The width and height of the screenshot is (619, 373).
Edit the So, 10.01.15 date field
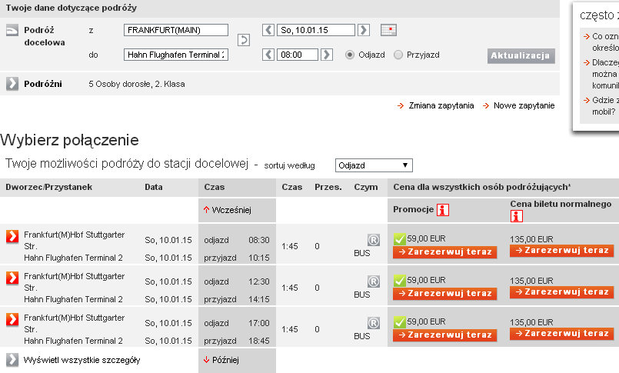(x=316, y=30)
